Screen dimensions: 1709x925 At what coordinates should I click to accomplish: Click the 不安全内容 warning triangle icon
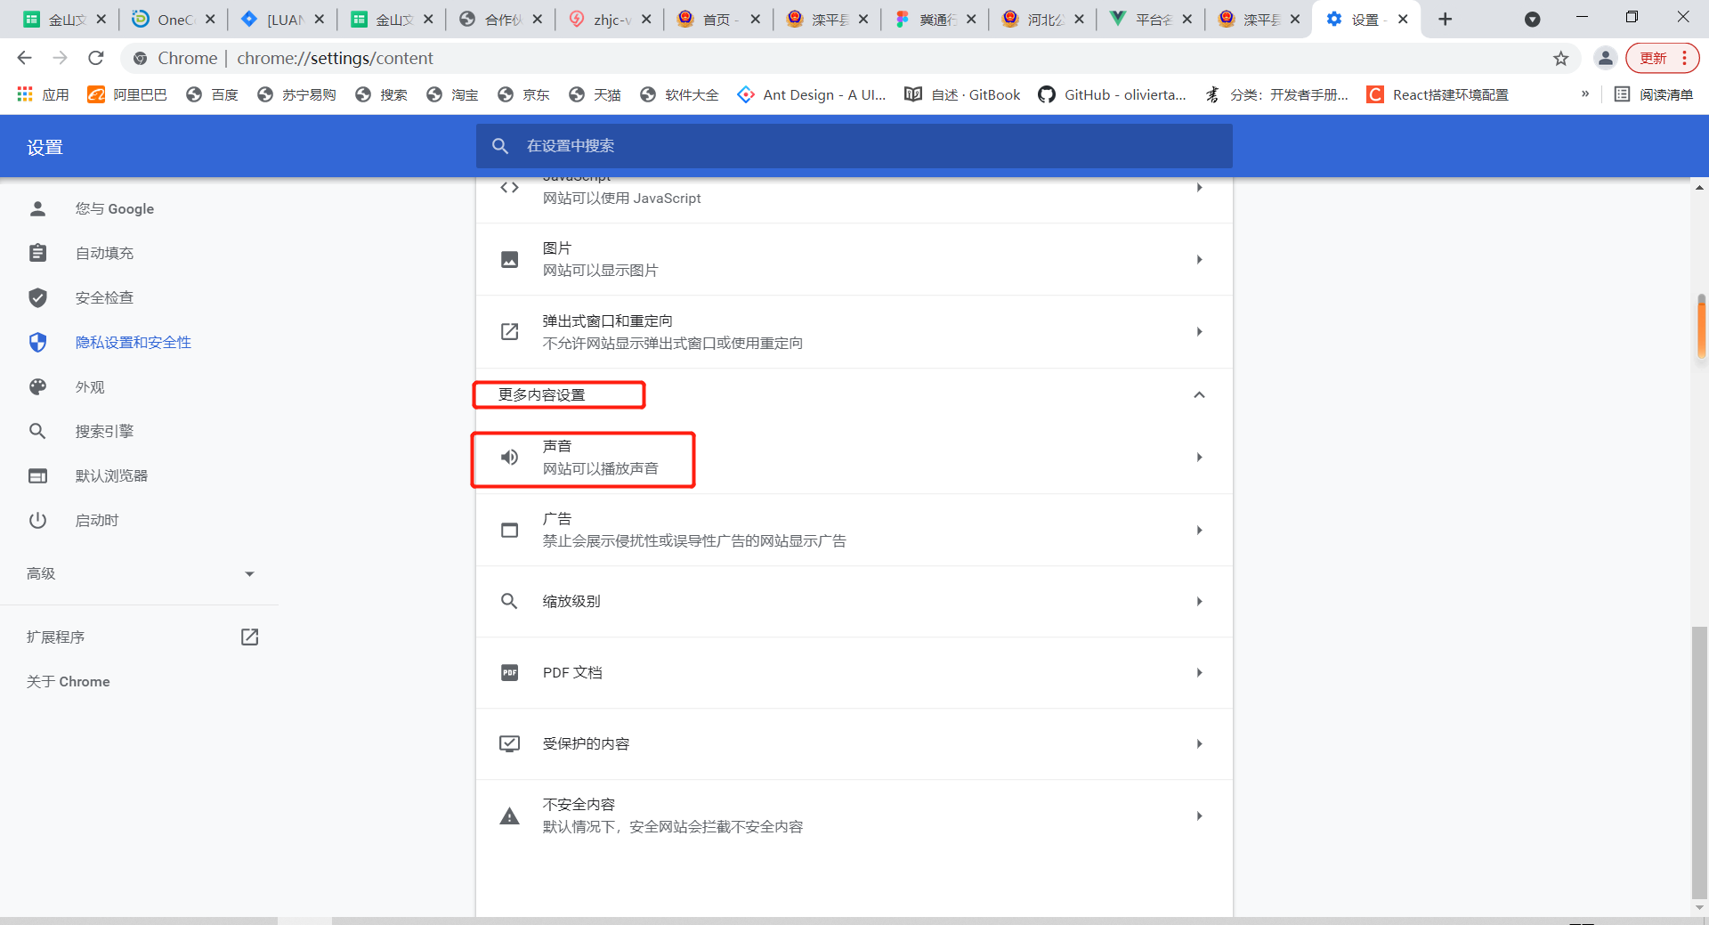click(x=509, y=815)
